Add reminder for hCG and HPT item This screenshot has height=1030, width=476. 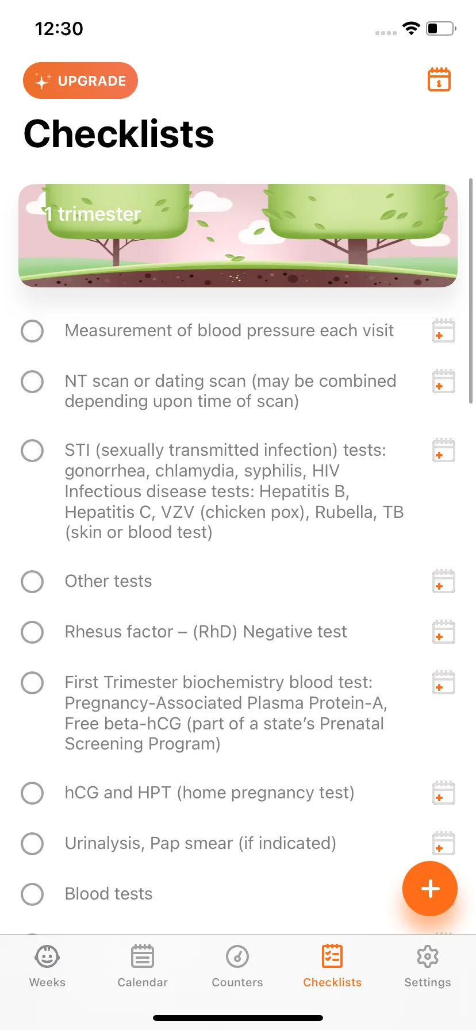(444, 793)
